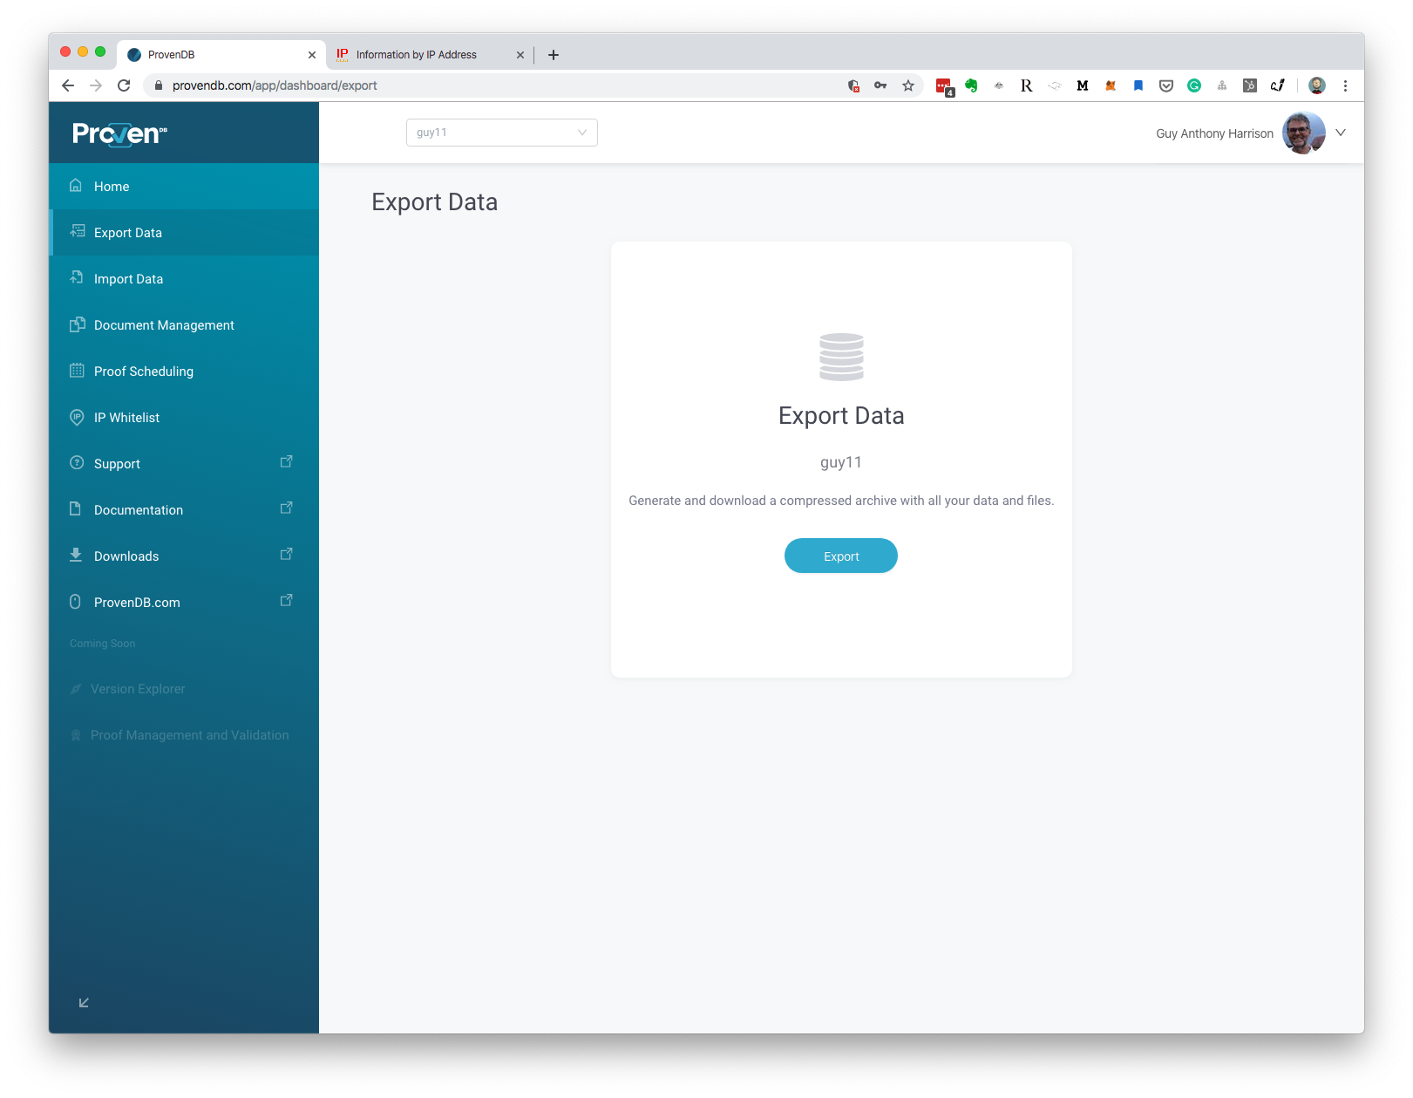Click the Export button

point(841,556)
